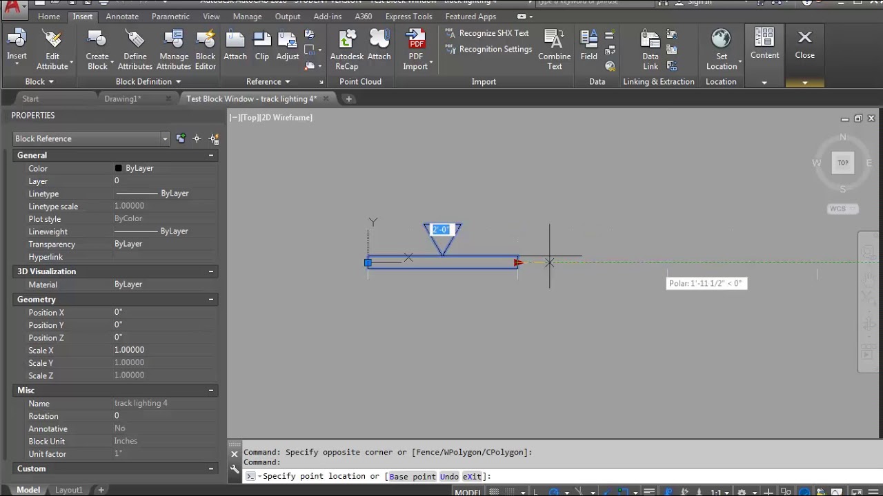Click the Set Location globe icon
Image resolution: width=883 pixels, height=496 pixels.
721,39
